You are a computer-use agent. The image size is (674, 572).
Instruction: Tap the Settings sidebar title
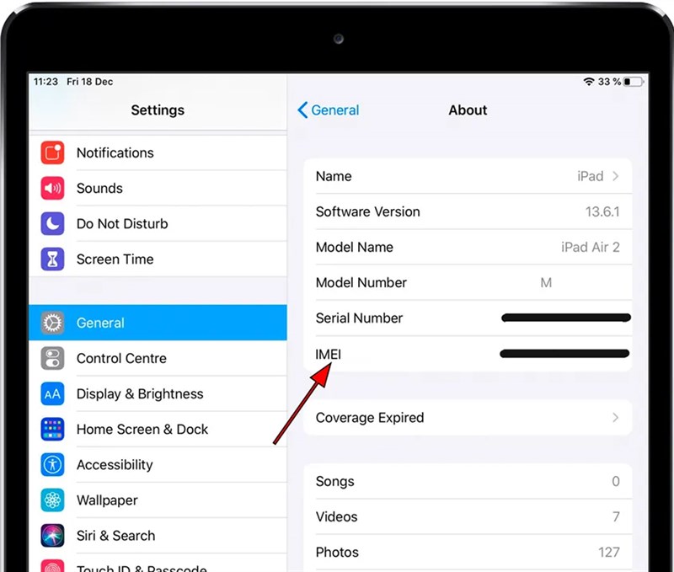[x=158, y=110]
